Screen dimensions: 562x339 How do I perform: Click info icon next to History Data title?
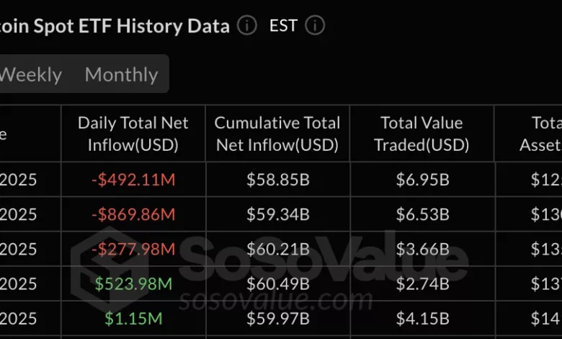246,26
